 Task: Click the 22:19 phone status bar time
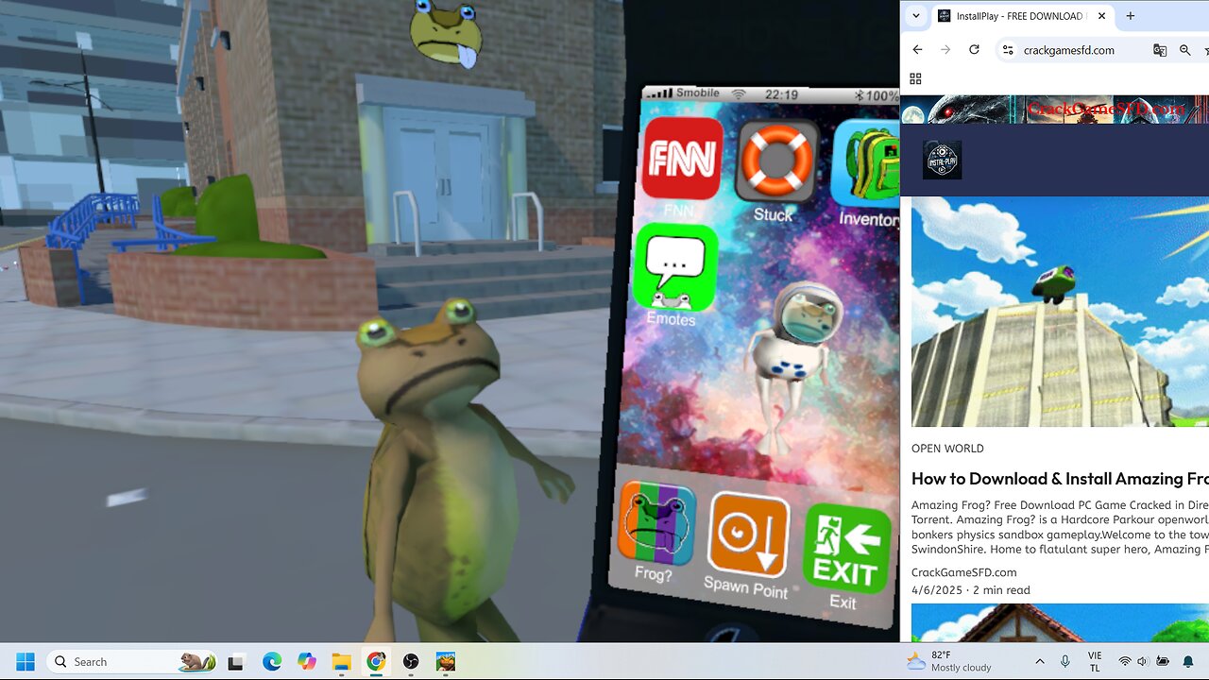point(781,94)
